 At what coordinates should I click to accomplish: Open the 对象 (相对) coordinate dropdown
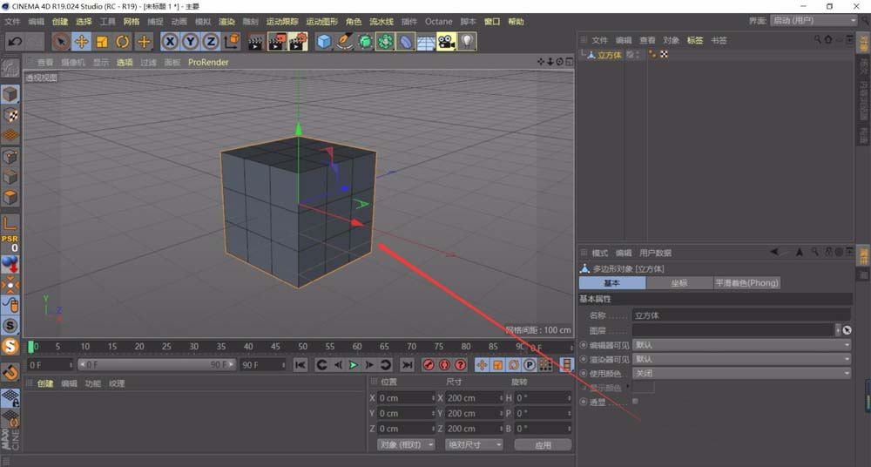[406, 444]
